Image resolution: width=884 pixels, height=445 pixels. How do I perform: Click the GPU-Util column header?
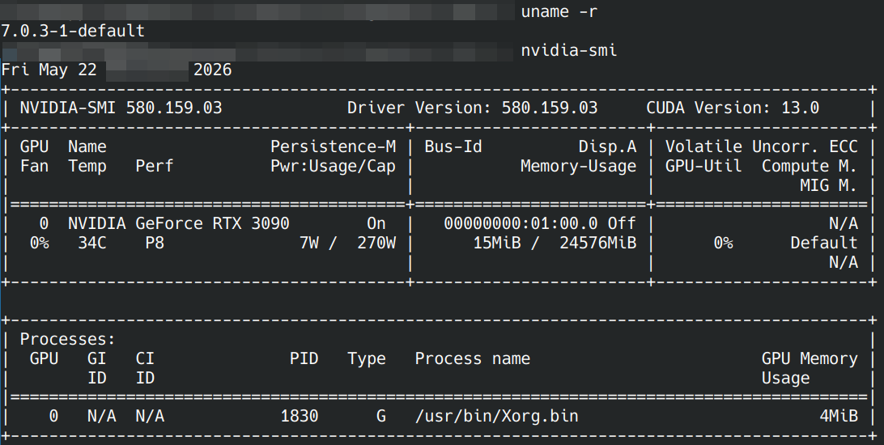point(703,166)
